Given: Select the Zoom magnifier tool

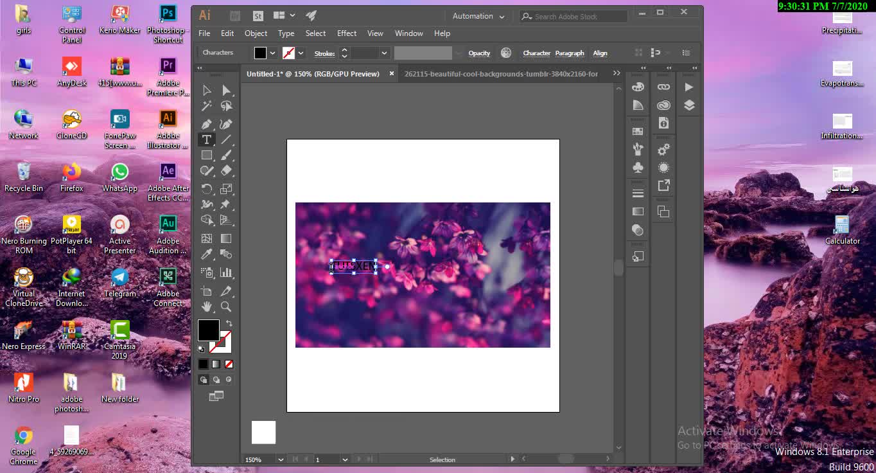Looking at the screenshot, I should (226, 307).
